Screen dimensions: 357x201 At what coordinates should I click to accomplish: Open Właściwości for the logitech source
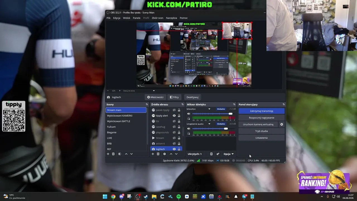pos(155,97)
